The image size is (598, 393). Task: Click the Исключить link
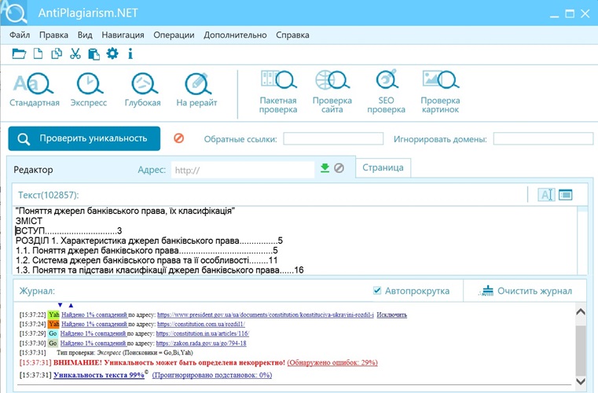(x=391, y=314)
